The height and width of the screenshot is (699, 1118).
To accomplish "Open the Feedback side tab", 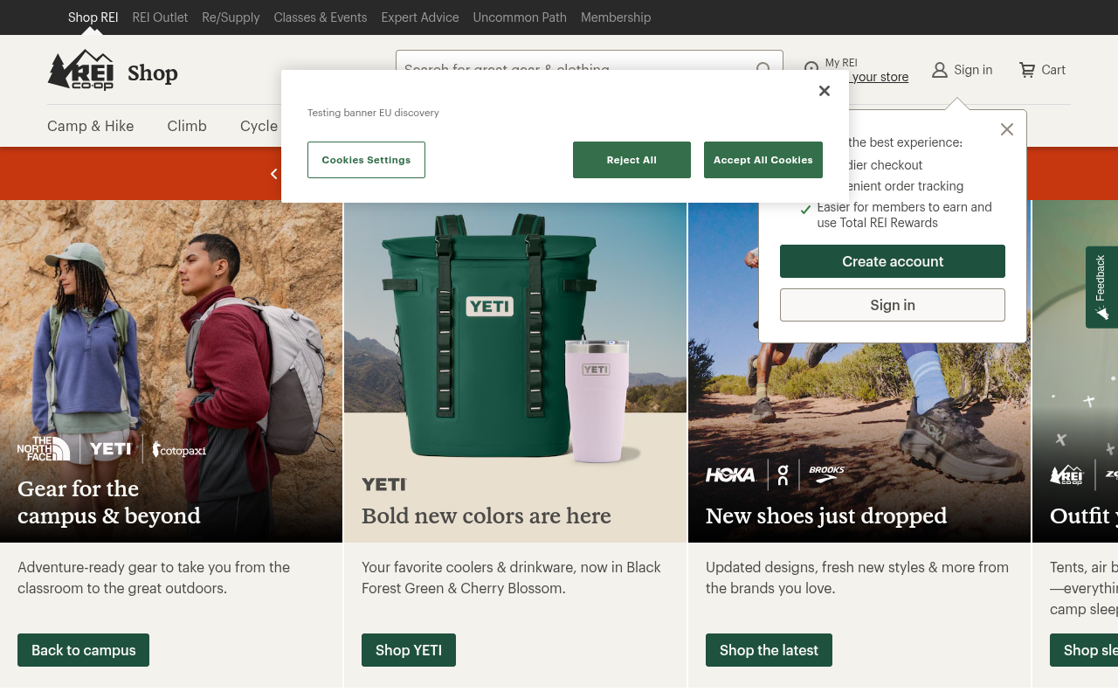I will [x=1101, y=287].
